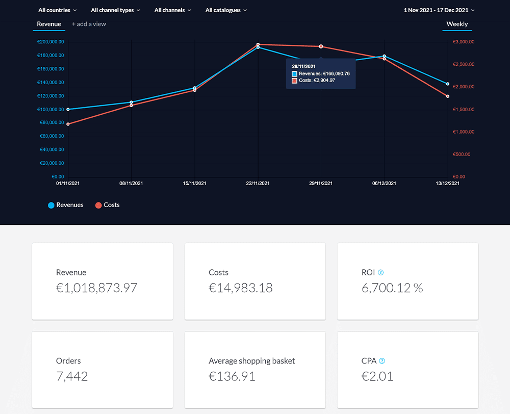Select the 29/11/2021 costs data point
The image size is (510, 414).
tap(321, 46)
